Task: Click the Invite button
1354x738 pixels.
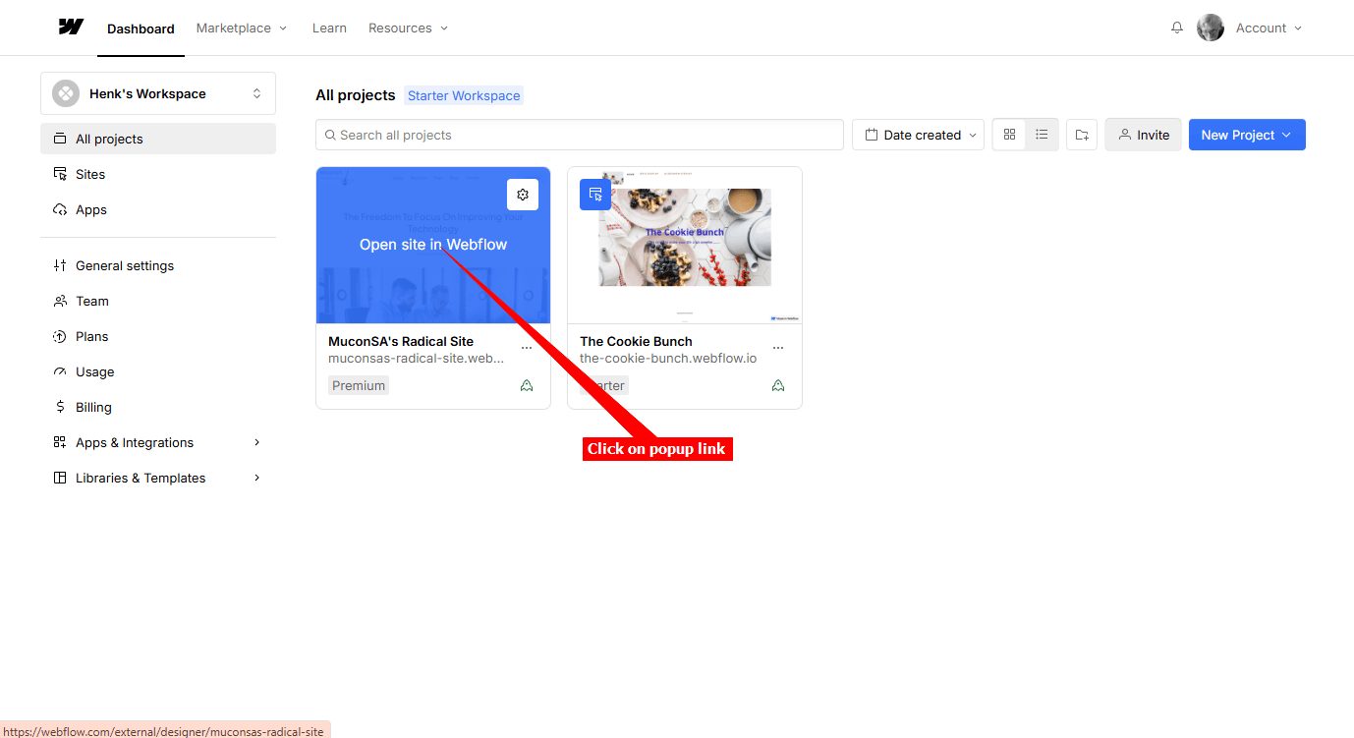Action: coord(1143,135)
